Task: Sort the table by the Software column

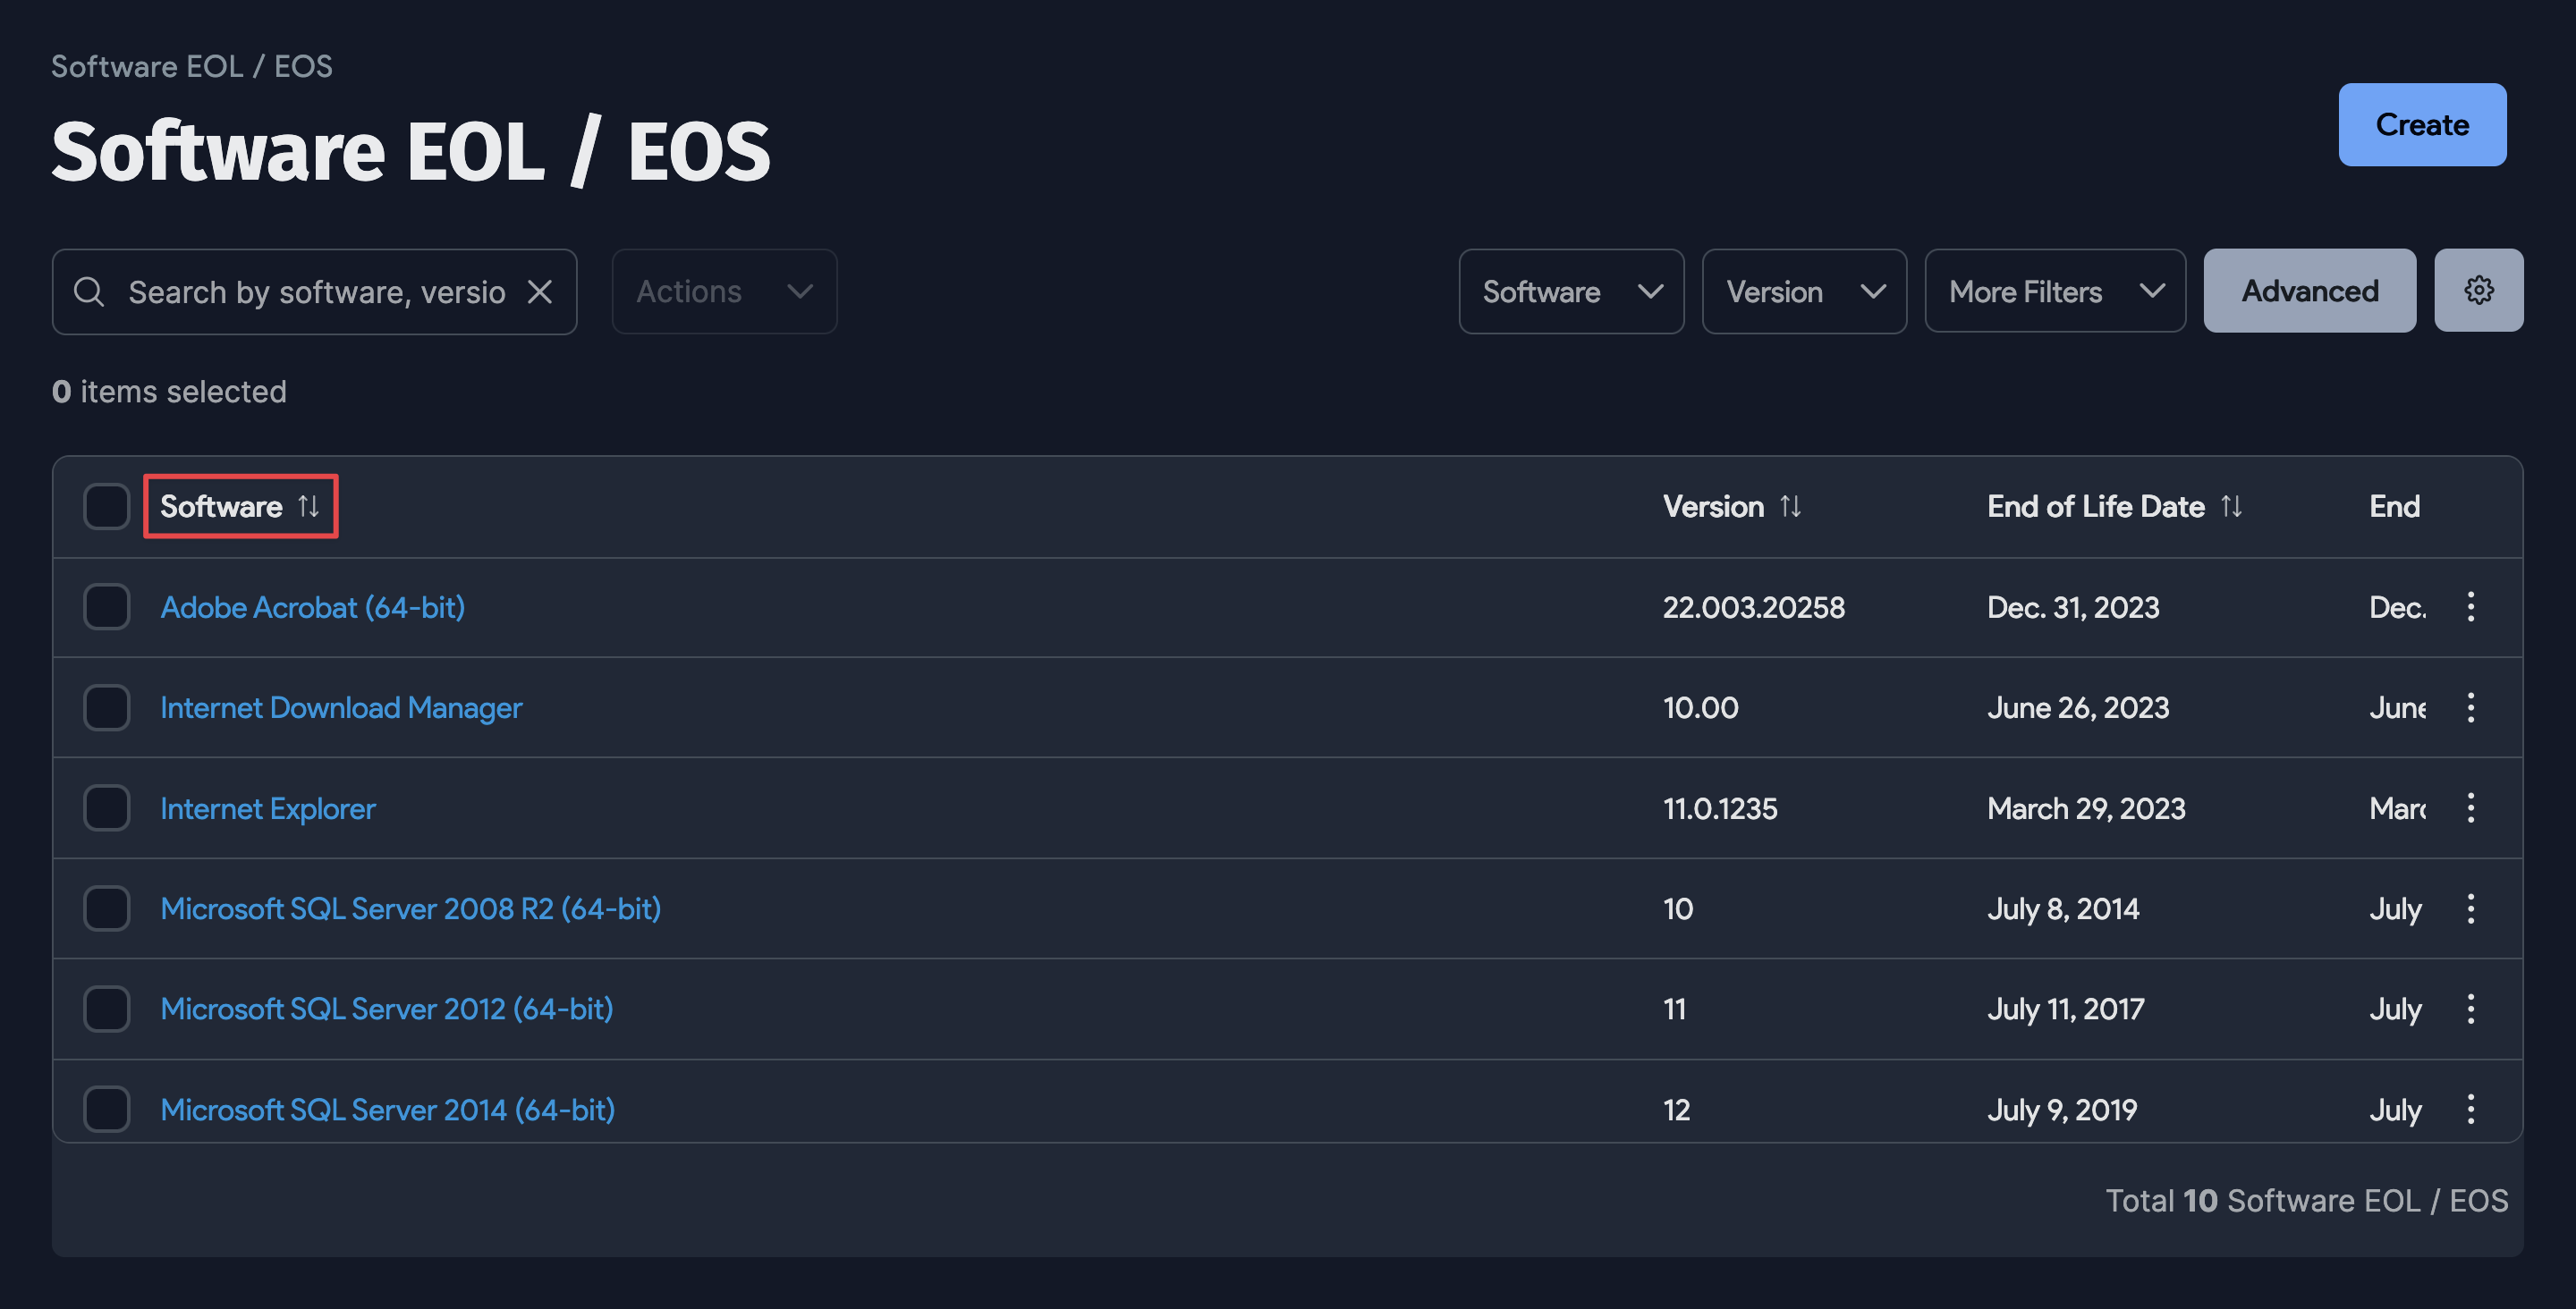Action: coord(240,506)
